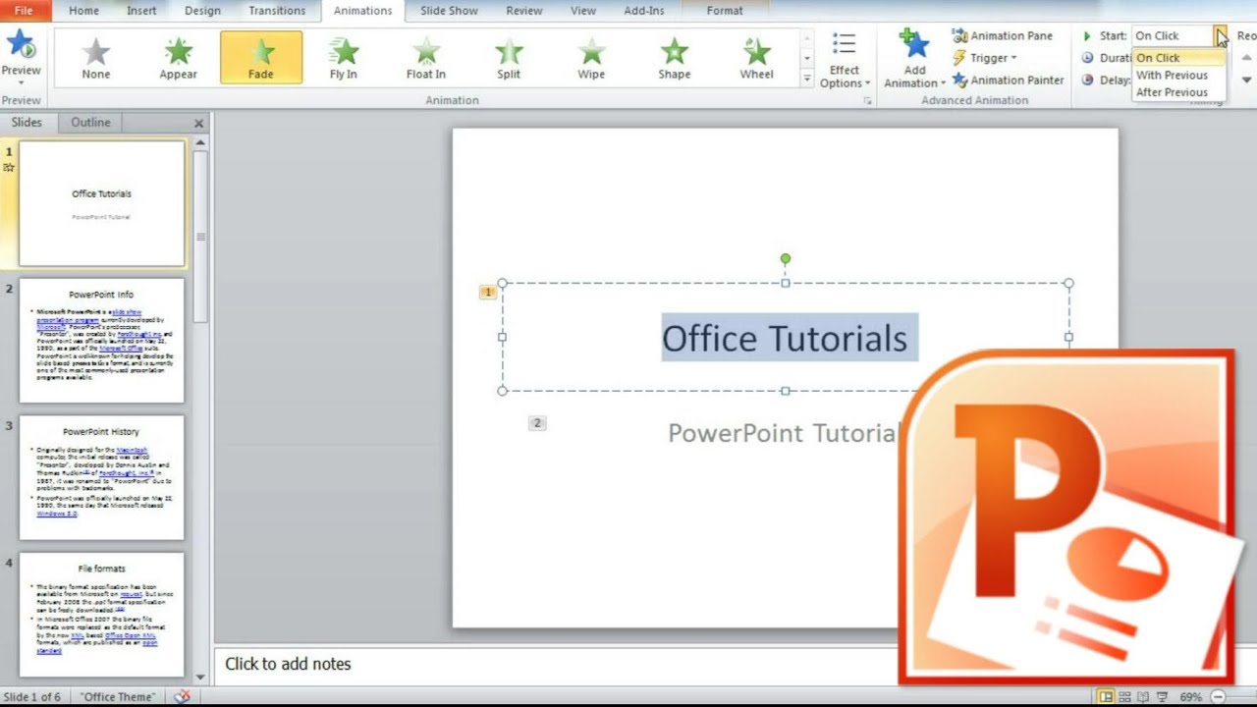Select slide 4 thumbnail File formats
The width and height of the screenshot is (1257, 707).
pyautogui.click(x=102, y=615)
